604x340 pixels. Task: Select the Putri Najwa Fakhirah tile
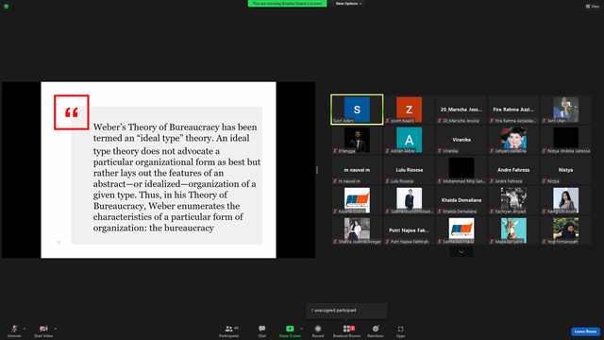point(409,230)
